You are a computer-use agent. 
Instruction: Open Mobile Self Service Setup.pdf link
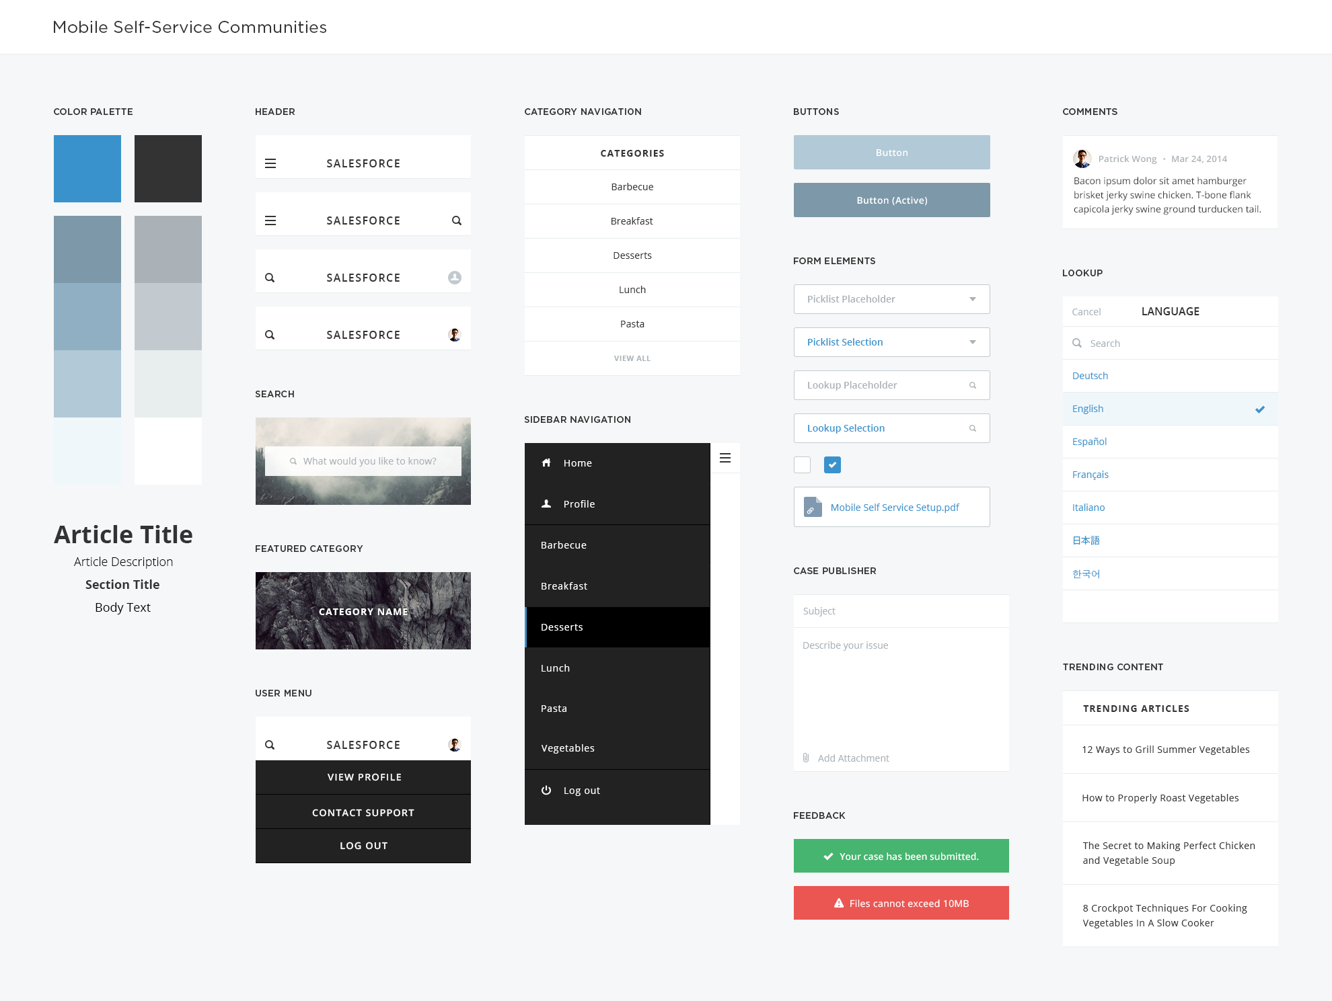[895, 508]
